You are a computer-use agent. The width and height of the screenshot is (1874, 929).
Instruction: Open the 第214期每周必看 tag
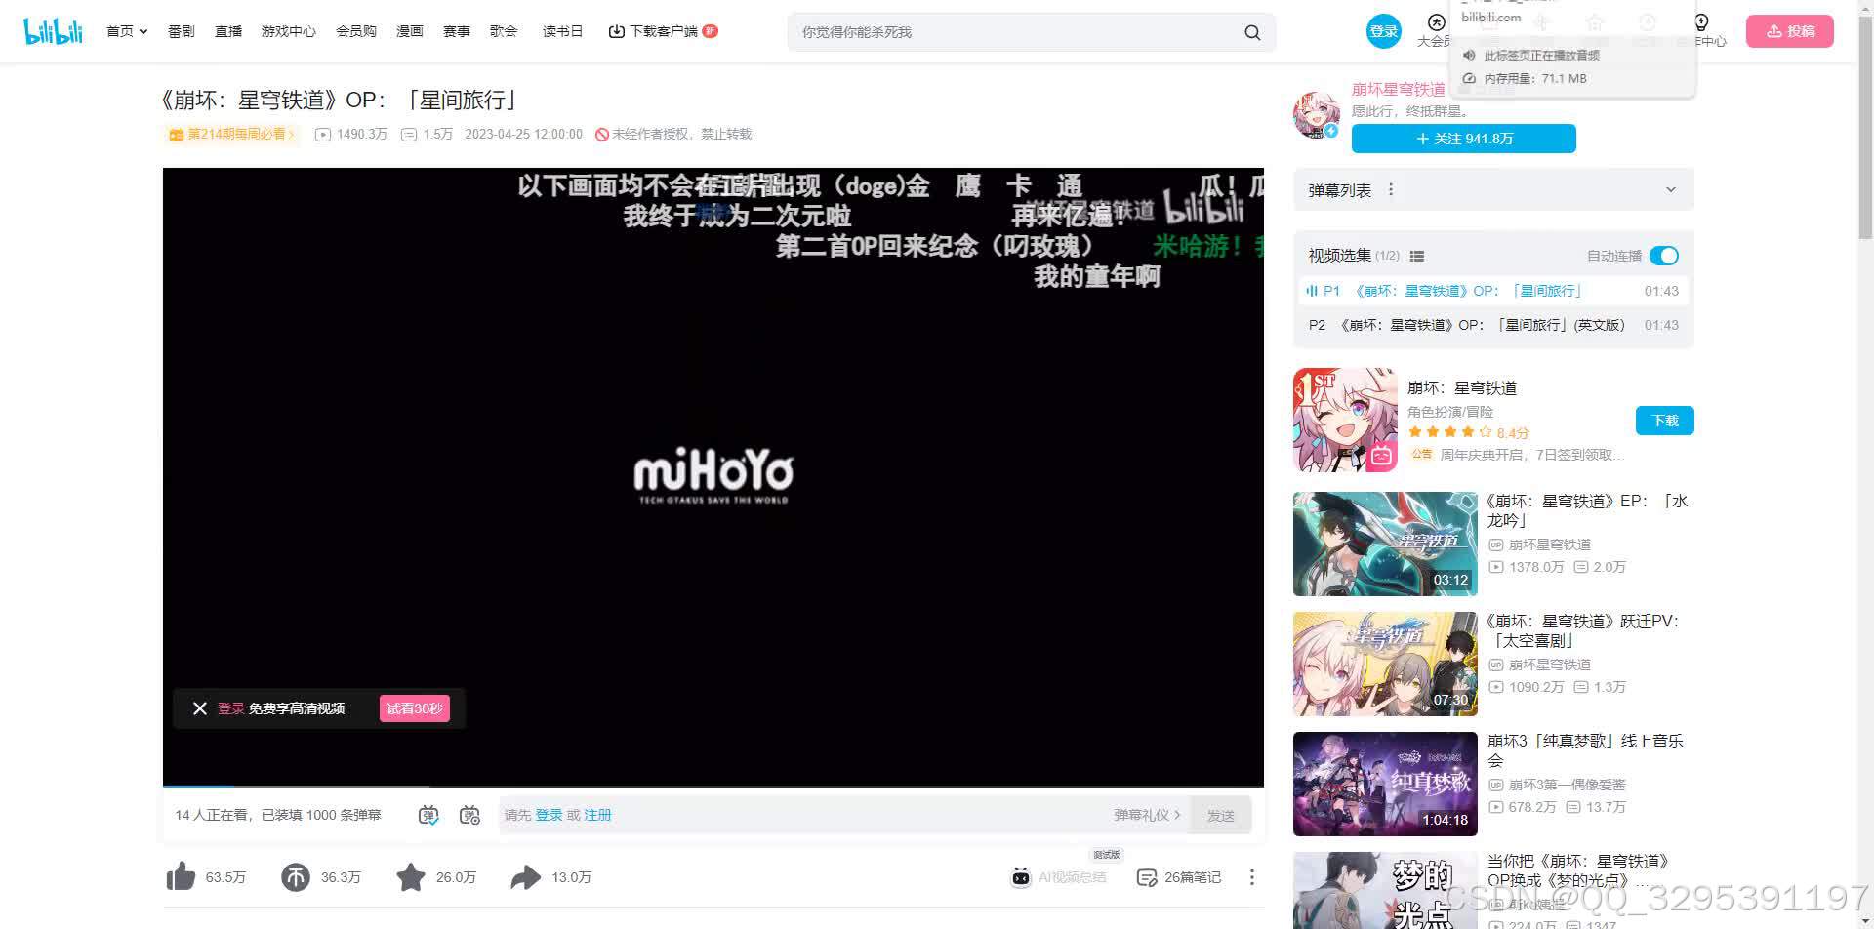click(x=232, y=134)
